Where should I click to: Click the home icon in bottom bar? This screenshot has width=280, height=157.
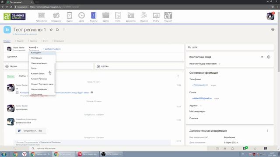pyautogui.click(x=225, y=148)
